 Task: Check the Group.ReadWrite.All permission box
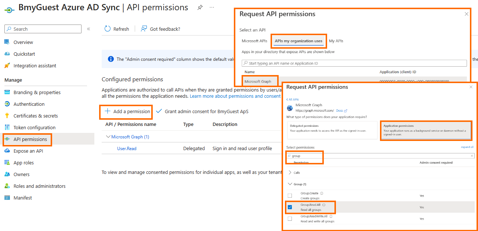point(290,219)
